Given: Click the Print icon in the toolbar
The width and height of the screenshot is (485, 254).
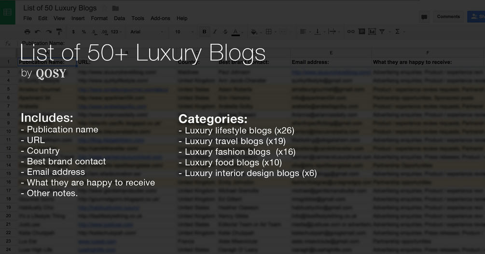Looking at the screenshot, I should [27, 31].
